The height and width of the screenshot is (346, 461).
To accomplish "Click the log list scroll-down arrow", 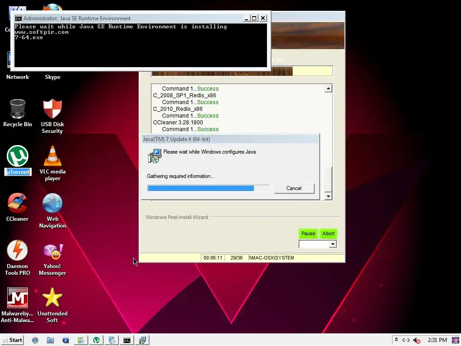I will point(328,196).
